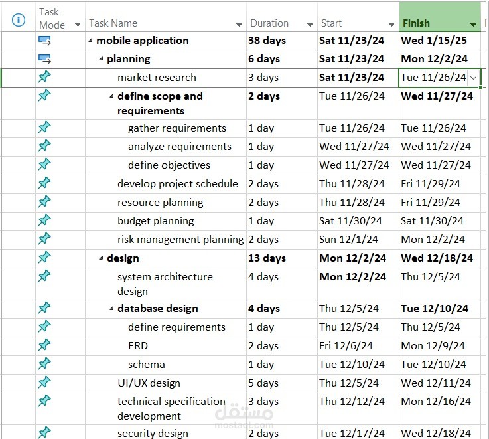Screen dimensions: 489x439
Task: Open date picker dropdown in market research Finish cell
Action: 473,78
